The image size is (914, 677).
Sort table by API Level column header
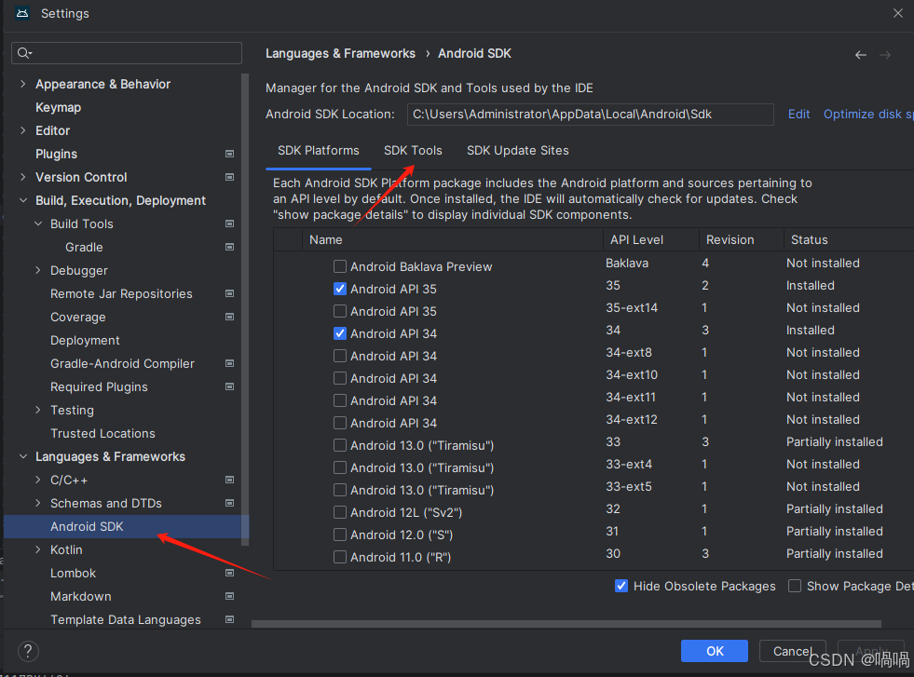651,239
